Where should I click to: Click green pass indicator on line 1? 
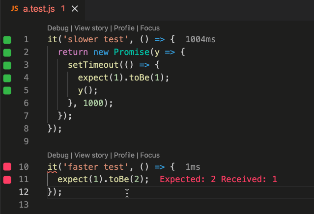coord(7,39)
